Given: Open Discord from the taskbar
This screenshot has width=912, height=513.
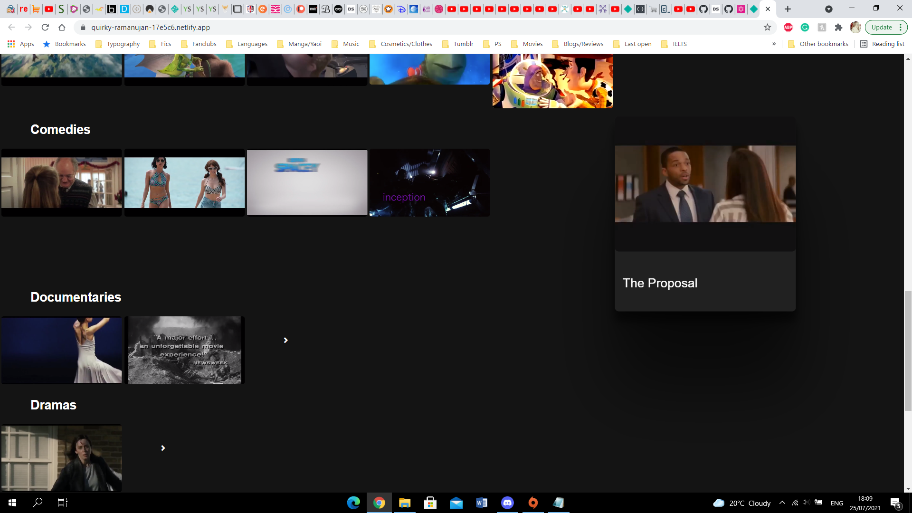Looking at the screenshot, I should pyautogui.click(x=508, y=503).
